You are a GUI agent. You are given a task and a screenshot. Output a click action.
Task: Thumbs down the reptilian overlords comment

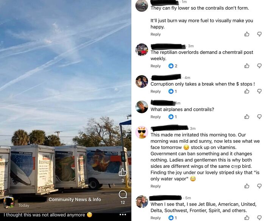pos(259,66)
